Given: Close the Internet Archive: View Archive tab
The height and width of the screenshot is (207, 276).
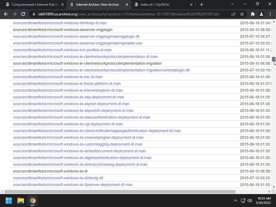Looking at the screenshot, I should [x=127, y=5].
